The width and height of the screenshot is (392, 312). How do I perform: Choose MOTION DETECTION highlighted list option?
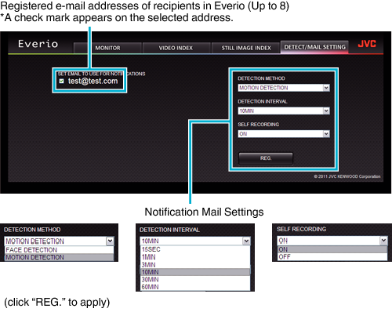[x=60, y=257]
